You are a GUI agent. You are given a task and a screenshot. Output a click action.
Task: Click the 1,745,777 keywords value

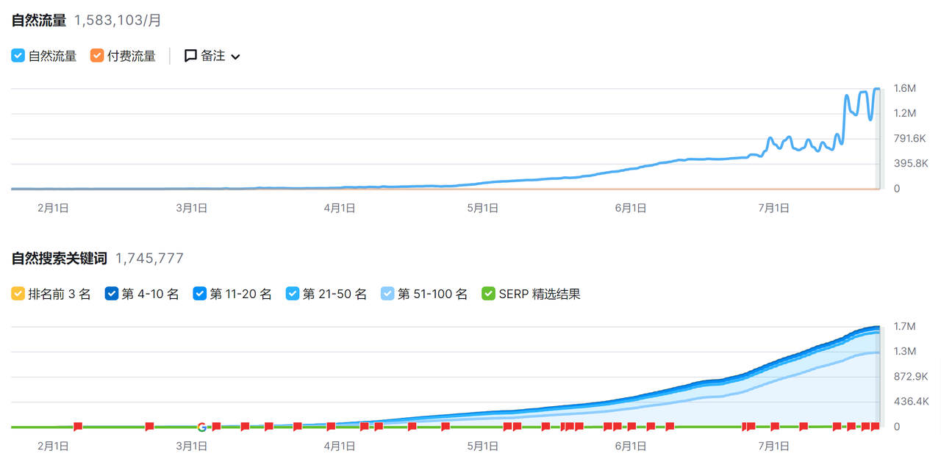pyautogui.click(x=150, y=259)
